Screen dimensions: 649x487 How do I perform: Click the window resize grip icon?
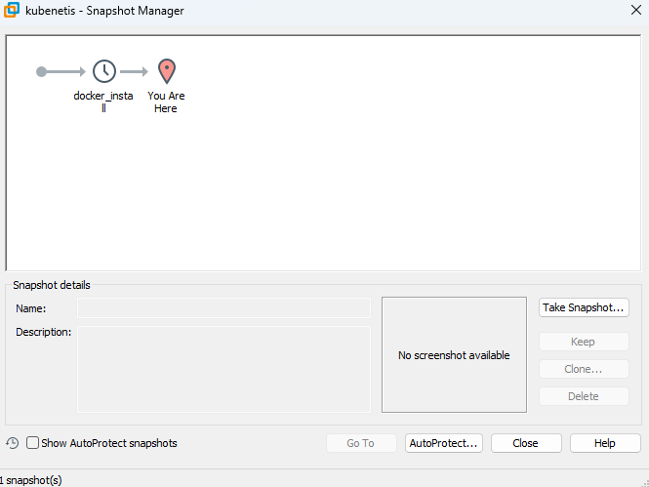tap(644, 482)
